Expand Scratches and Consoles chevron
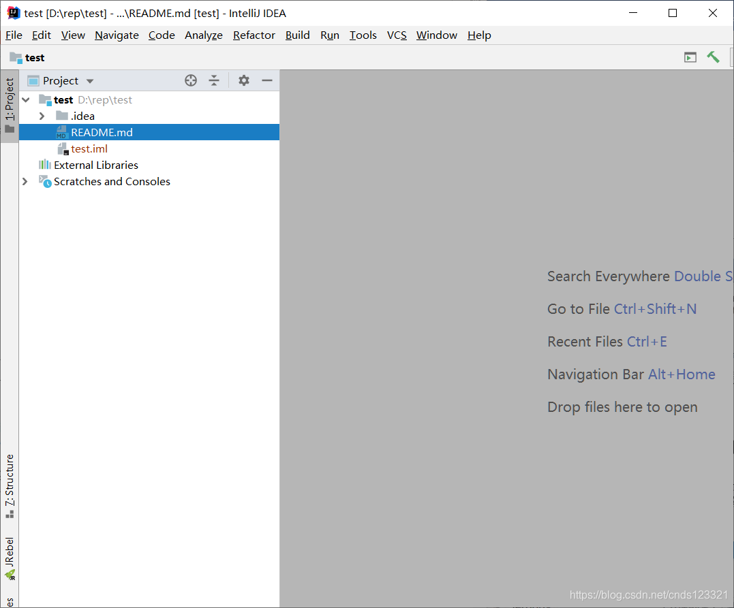Image resolution: width=734 pixels, height=608 pixels. point(25,181)
